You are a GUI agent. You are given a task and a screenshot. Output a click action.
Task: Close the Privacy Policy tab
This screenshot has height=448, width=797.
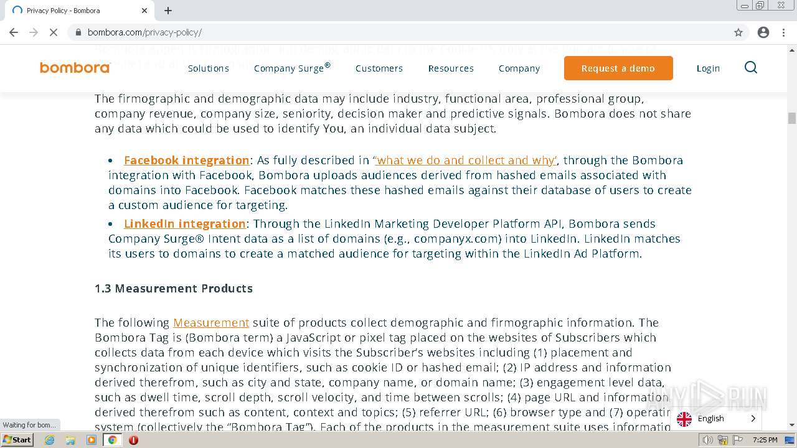[x=144, y=11]
